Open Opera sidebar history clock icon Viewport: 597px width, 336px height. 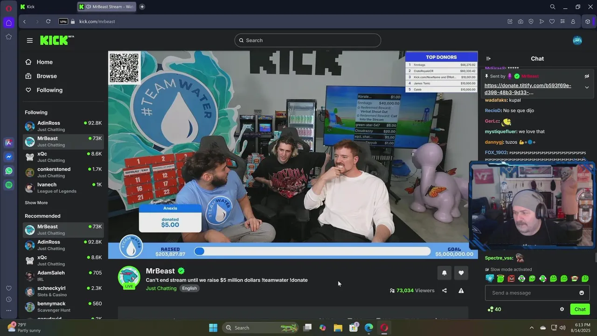click(x=9, y=300)
